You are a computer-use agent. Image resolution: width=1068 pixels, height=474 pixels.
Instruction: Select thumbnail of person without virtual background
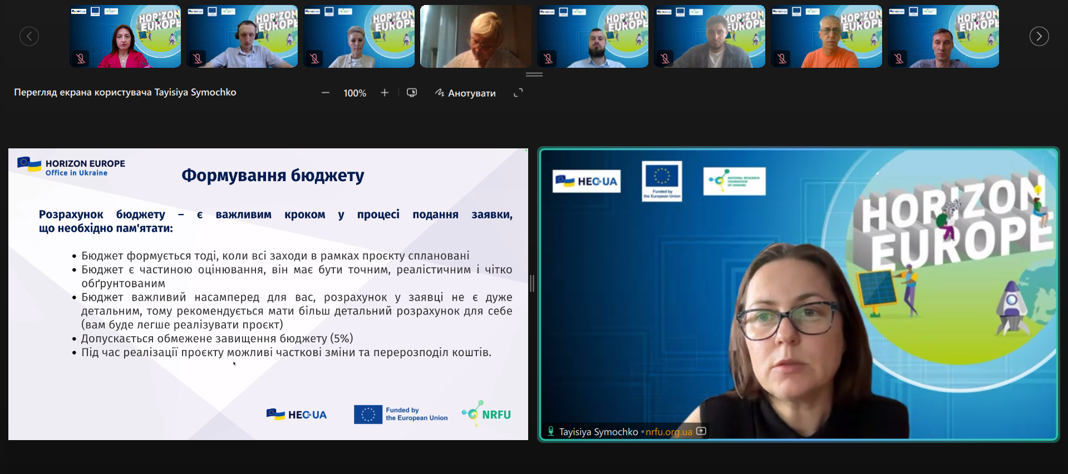click(x=476, y=37)
